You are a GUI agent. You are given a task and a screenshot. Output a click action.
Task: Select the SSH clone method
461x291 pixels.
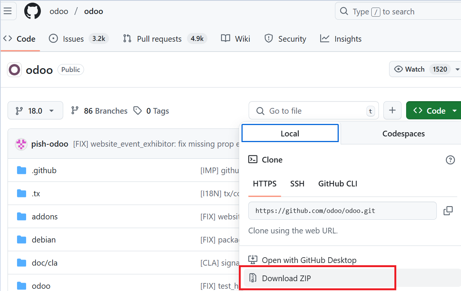click(297, 184)
